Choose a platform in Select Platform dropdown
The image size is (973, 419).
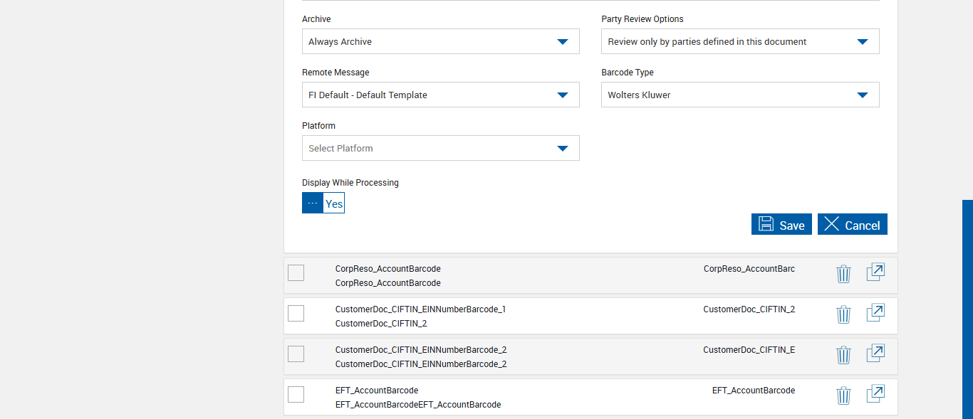click(440, 148)
